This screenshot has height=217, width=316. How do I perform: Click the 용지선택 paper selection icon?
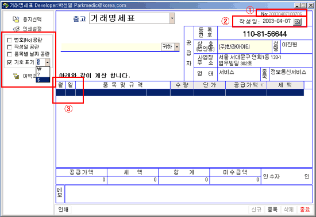(16, 19)
